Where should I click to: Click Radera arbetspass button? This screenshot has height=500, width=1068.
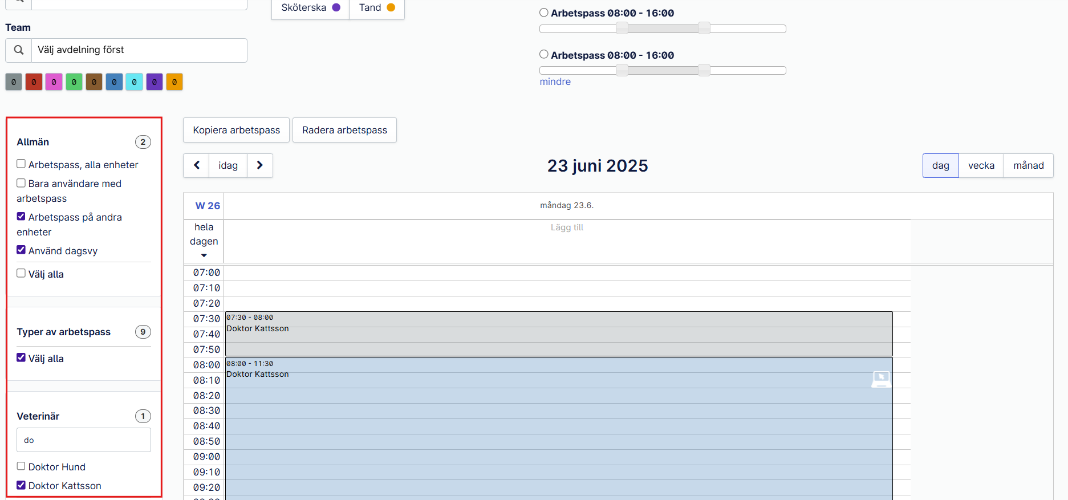[x=344, y=130]
